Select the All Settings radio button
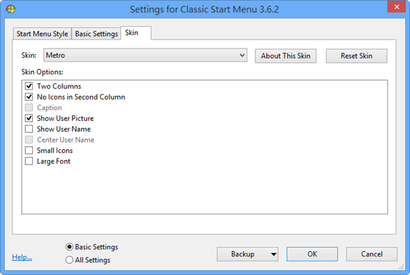410x275 pixels. 70,259
